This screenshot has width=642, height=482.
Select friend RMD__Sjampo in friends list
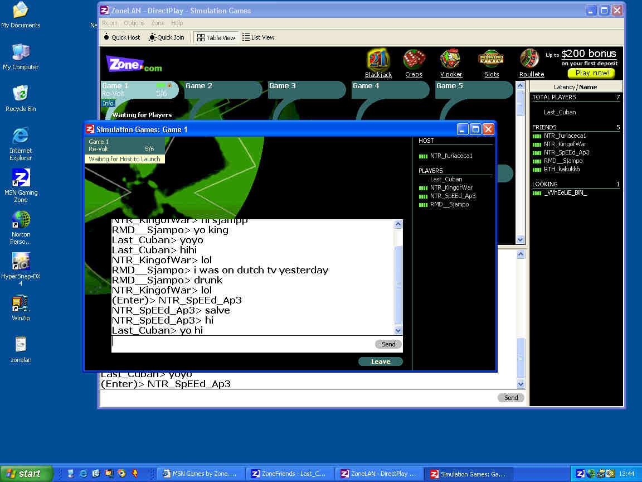563,161
